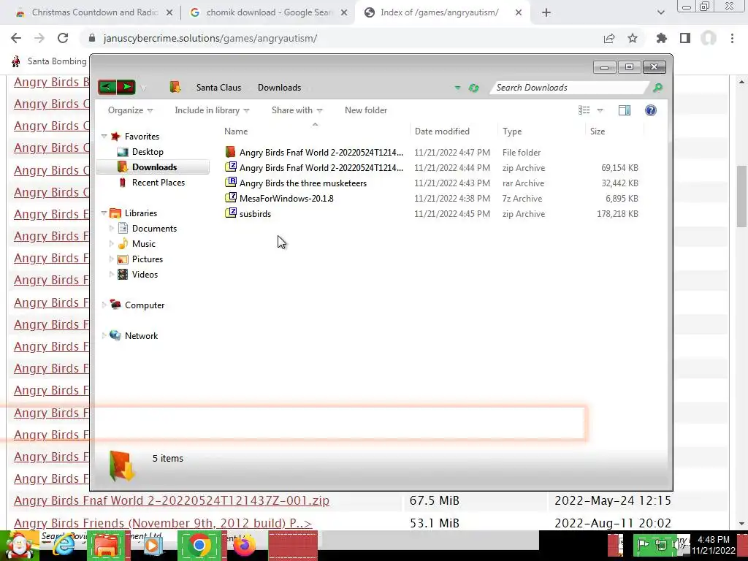Viewport: 748px width, 561px height.
Task: Expand the Videos library
Action: coord(112,275)
